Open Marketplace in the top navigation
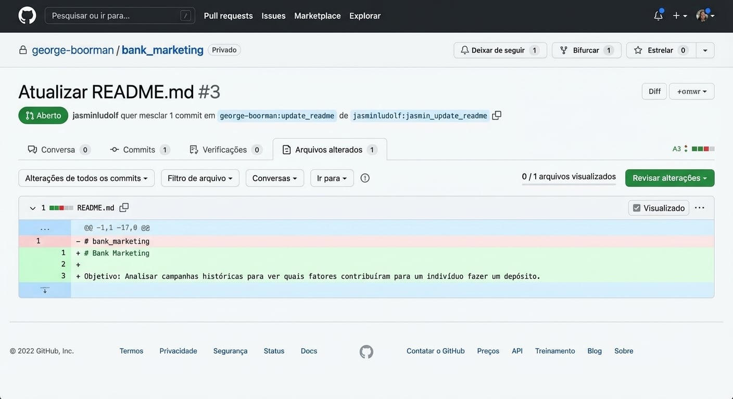Viewport: 733px width, 399px height. (318, 16)
